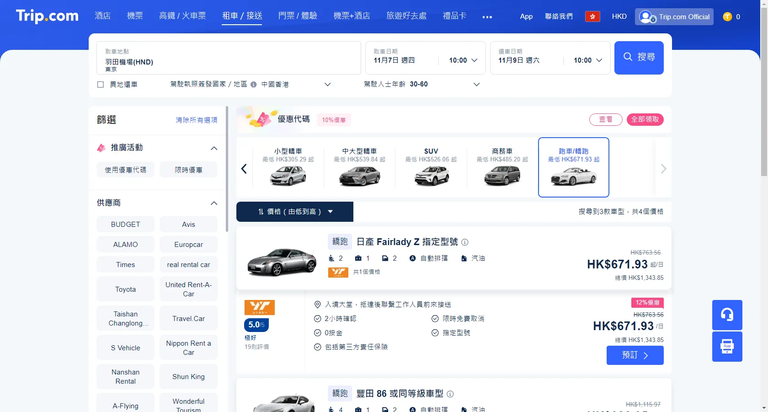Click the pickup location field 羽田機場
768x412 pixels.
click(229, 62)
